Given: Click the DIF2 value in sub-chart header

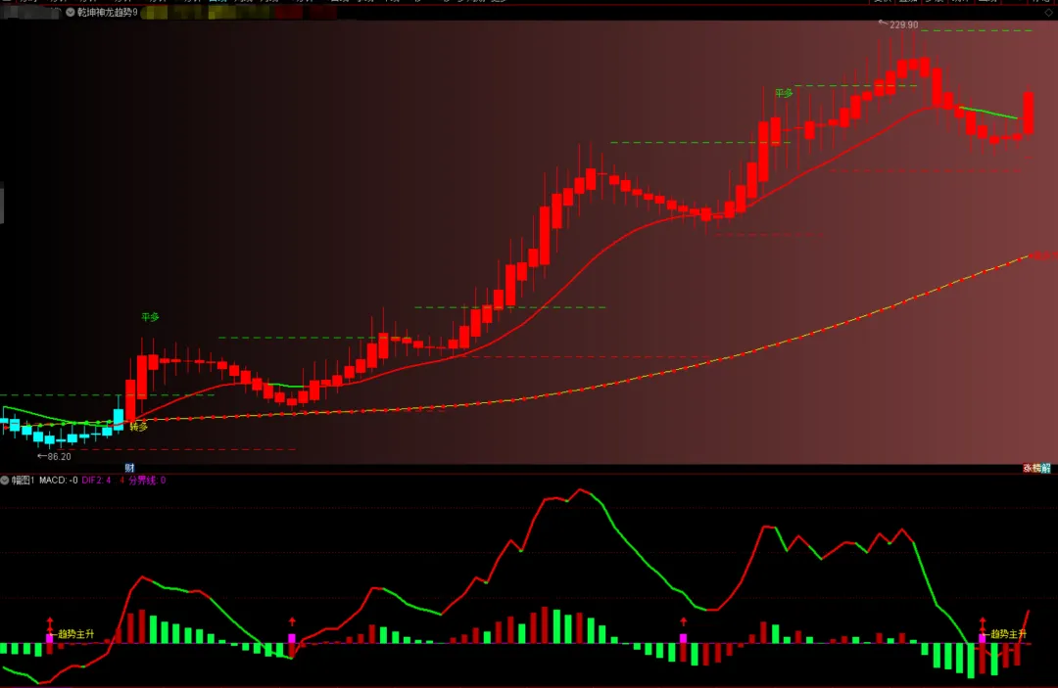Looking at the screenshot, I should [x=96, y=481].
